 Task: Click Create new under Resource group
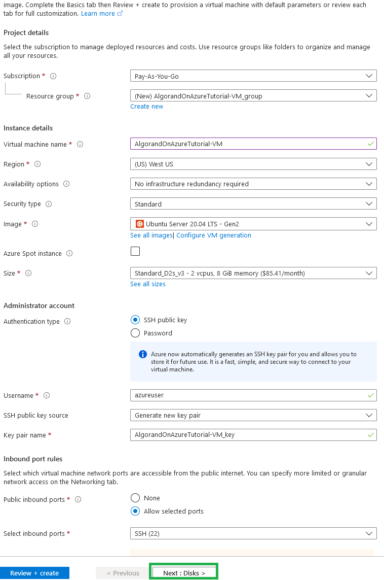pyautogui.click(x=146, y=106)
